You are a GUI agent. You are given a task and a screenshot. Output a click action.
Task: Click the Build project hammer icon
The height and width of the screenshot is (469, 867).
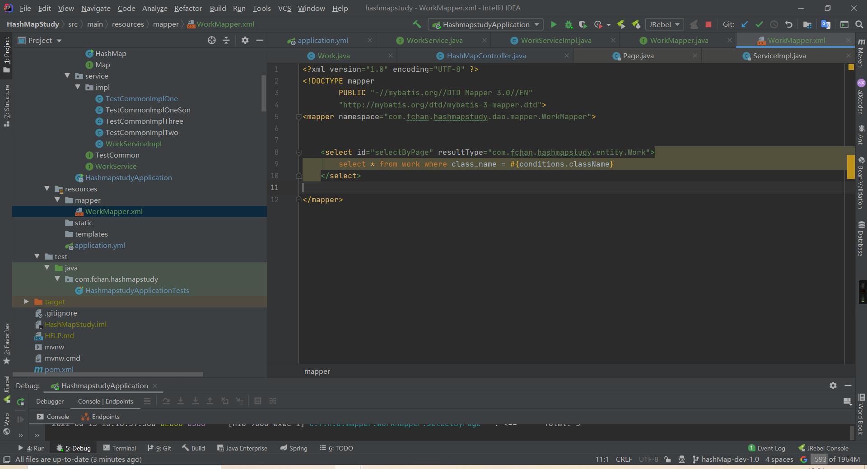[416, 24]
